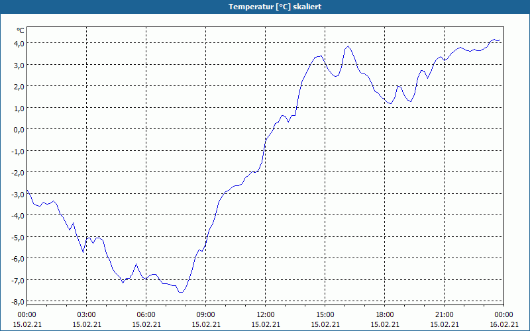Click the 21:00 time axis label

tap(444, 315)
